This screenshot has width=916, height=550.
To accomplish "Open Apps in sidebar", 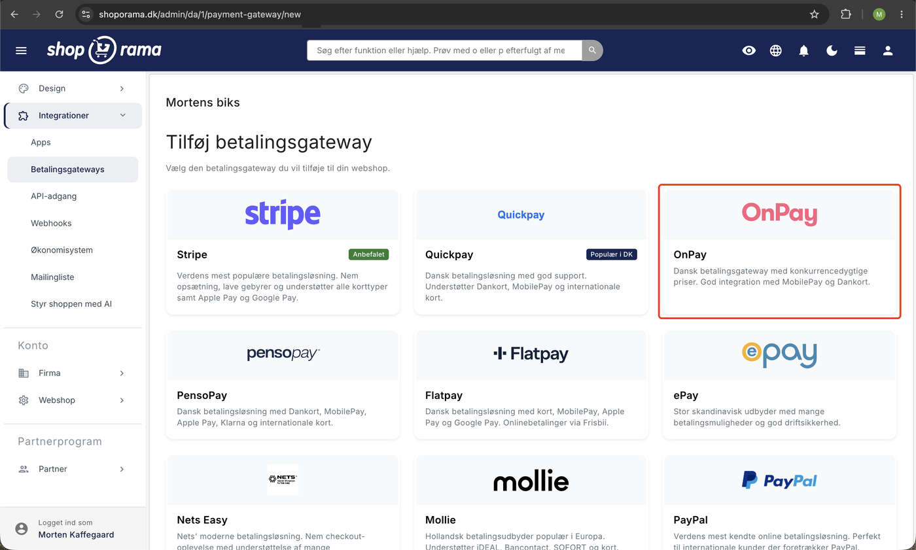I will point(41,143).
